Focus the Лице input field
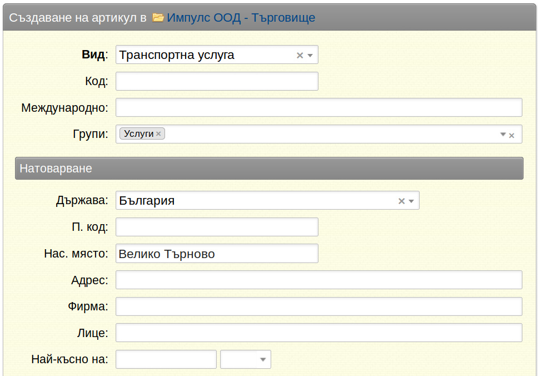 [x=319, y=333]
